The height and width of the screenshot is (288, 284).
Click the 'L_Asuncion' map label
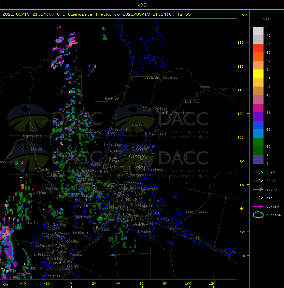pyautogui.click(x=155, y=133)
